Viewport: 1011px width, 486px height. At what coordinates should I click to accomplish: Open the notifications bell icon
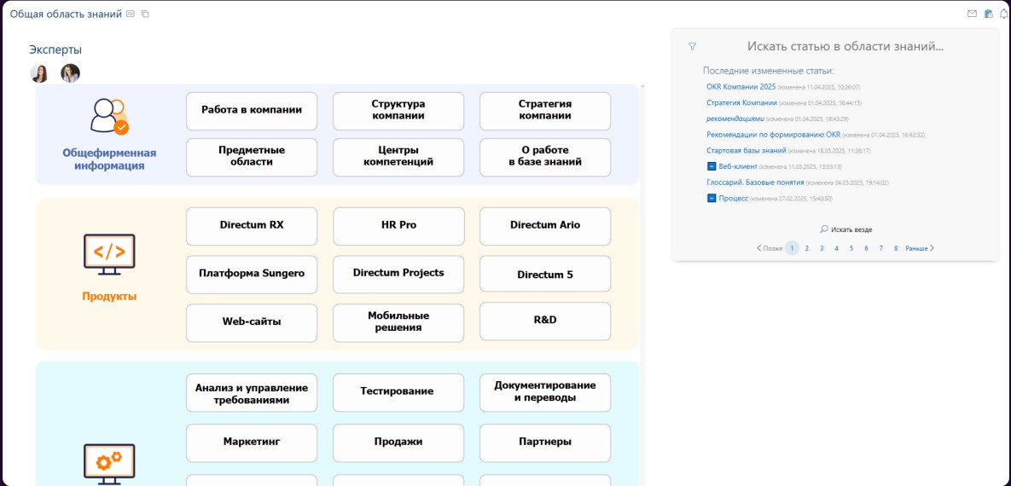(1003, 14)
